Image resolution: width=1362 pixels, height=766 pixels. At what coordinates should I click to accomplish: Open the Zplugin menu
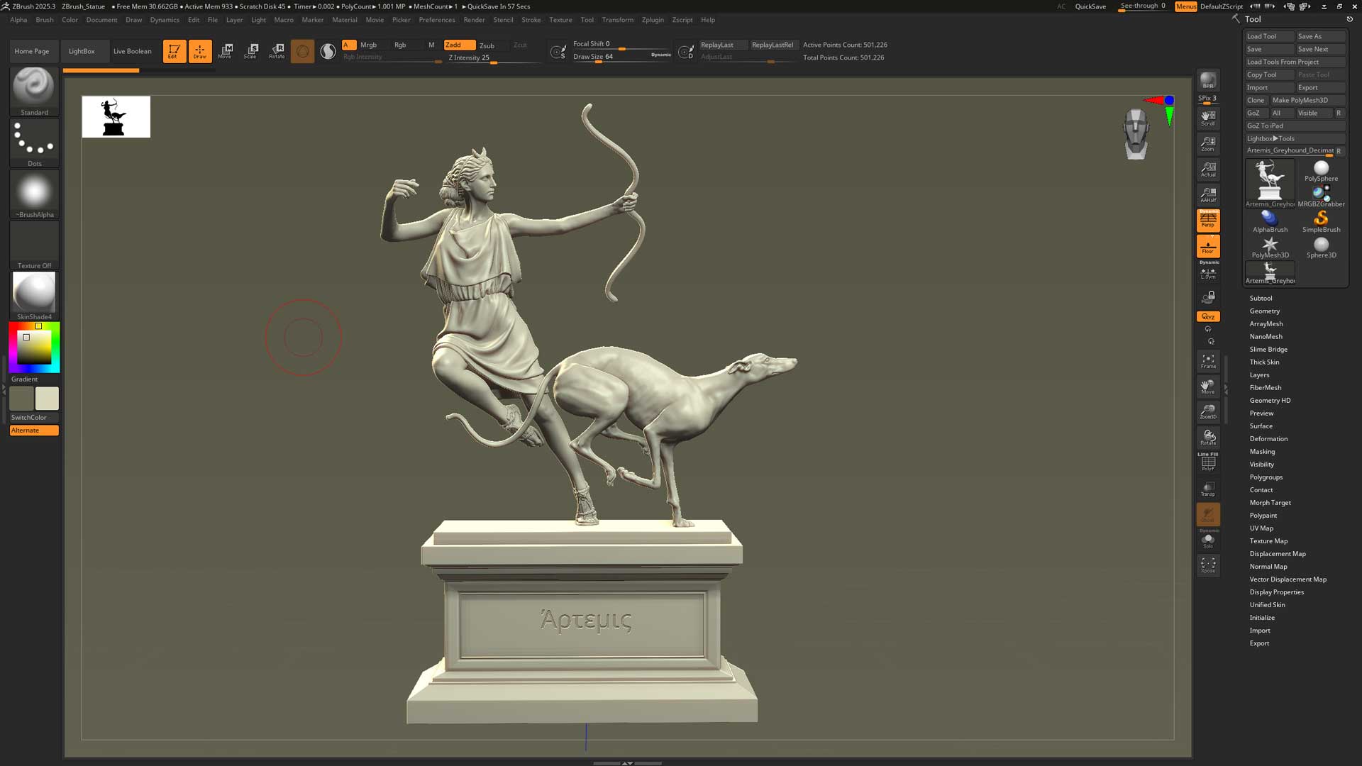(653, 19)
